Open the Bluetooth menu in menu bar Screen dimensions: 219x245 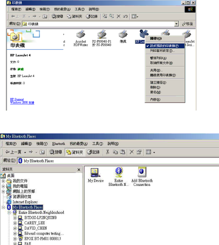[x=59, y=144]
